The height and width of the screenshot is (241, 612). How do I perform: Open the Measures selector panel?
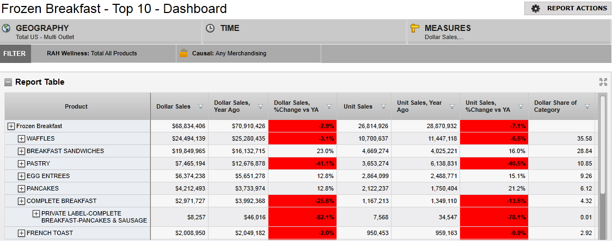pos(509,31)
